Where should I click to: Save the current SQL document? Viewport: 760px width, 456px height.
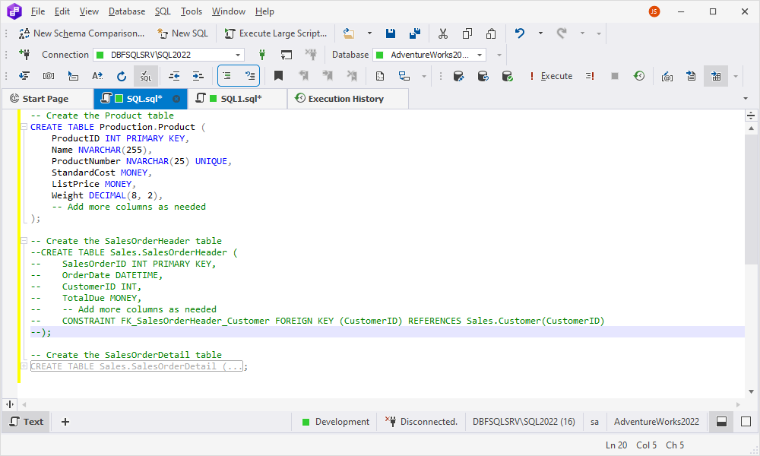click(390, 33)
